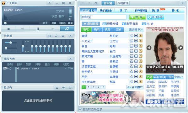
Task: Go to page 3 of song list
Action: 94,87
